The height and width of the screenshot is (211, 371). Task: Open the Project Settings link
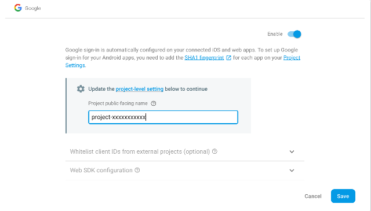click(x=292, y=58)
